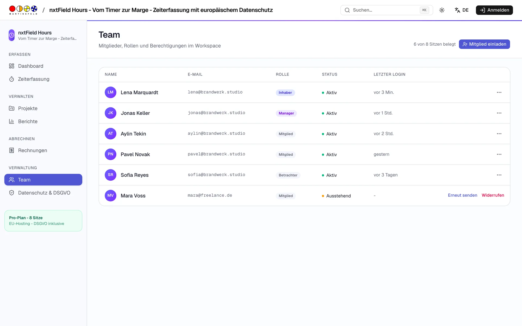522x326 pixels.
Task: Open Datenschutz & DSGVO page
Action: pyautogui.click(x=43, y=193)
